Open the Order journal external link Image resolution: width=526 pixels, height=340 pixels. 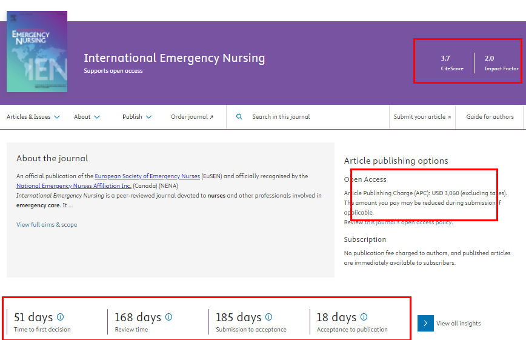click(x=192, y=117)
